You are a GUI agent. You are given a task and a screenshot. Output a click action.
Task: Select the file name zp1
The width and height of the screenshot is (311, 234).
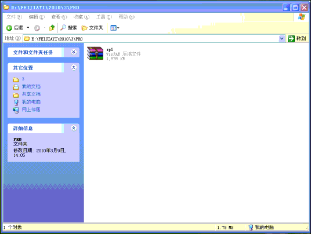tap(110, 49)
